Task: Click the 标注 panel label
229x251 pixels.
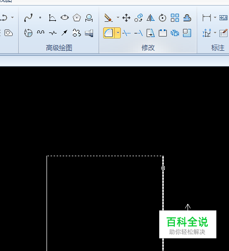Action: coord(218,48)
